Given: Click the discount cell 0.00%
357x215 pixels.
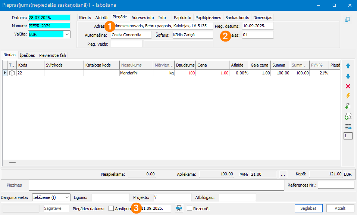Looking at the screenshot, I should point(239,73).
